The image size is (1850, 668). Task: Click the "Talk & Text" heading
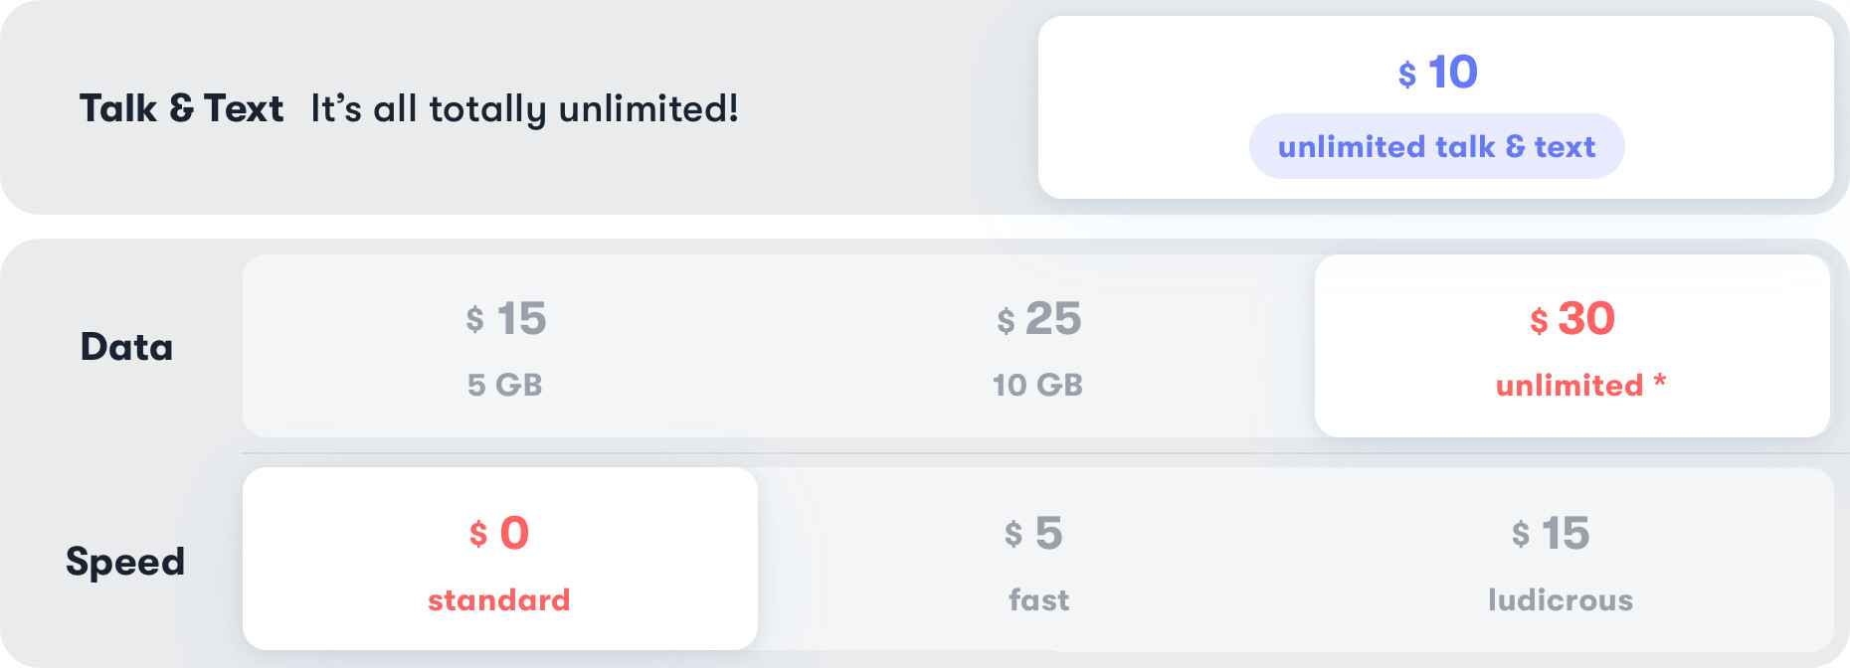pyautogui.click(x=181, y=108)
